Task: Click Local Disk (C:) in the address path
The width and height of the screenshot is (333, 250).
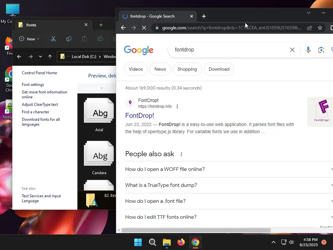Action: tap(84, 57)
